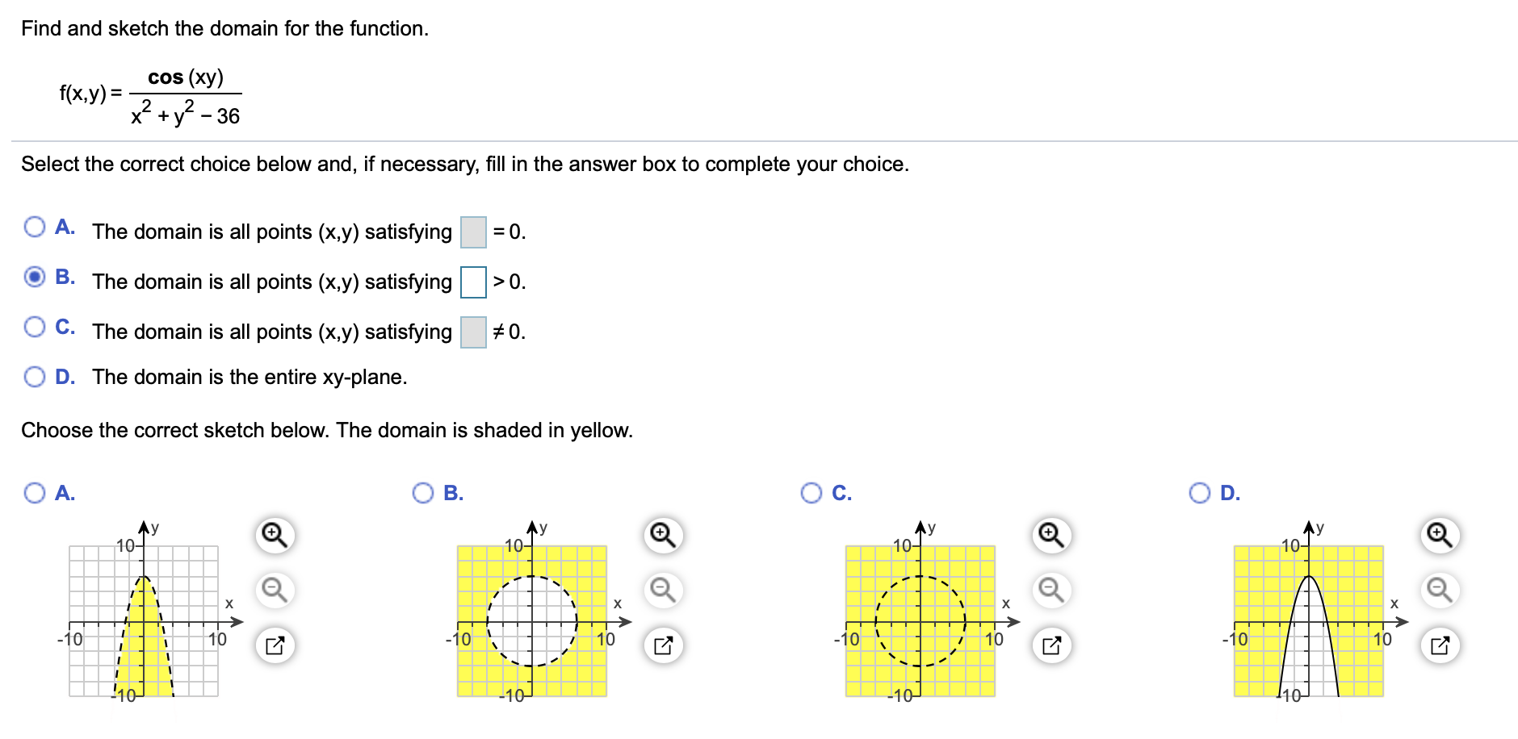The height and width of the screenshot is (739, 1518).
Task: Select answer choice A radio button
Action: [x=34, y=228]
